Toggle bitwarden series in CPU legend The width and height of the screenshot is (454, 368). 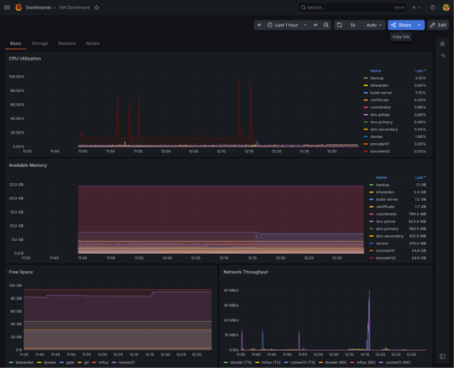[379, 85]
